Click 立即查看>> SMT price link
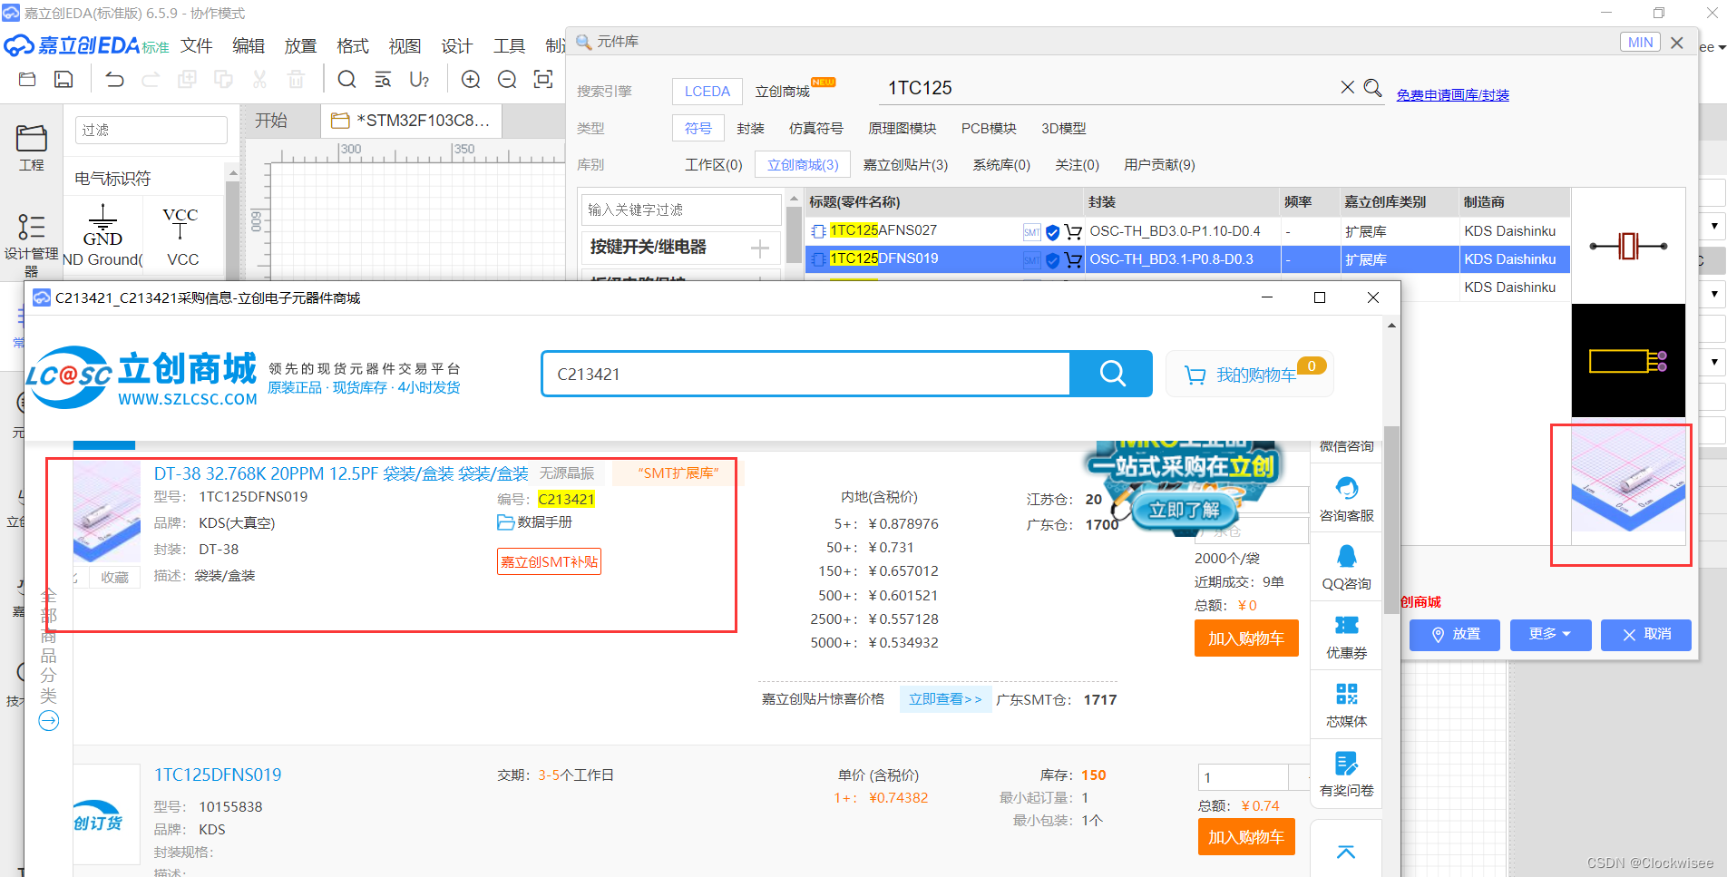1727x877 pixels. 944,699
